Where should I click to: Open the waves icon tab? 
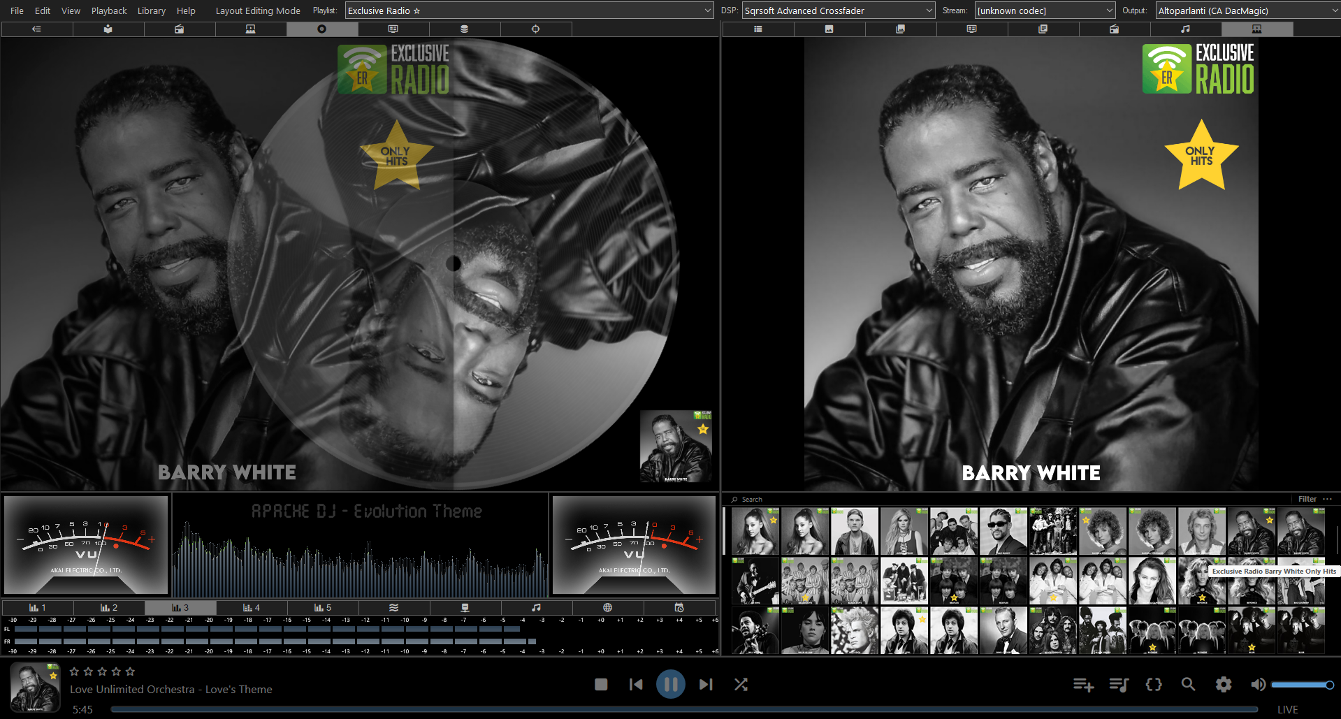394,608
